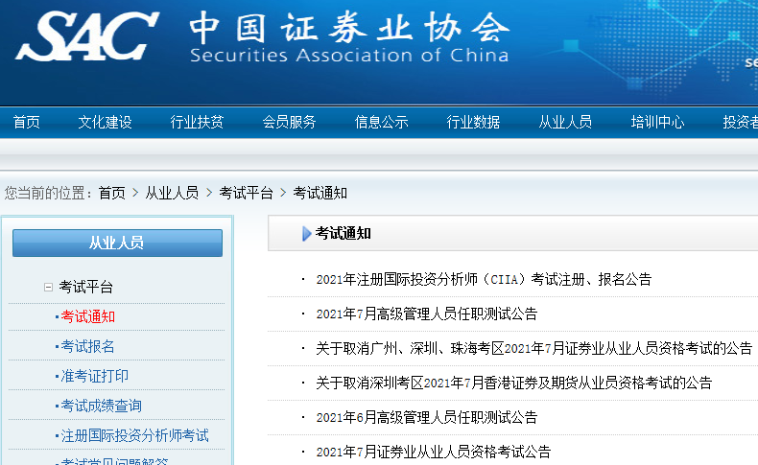
Task: Click the blue arrow beside 考试通知 heading
Action: [306, 234]
